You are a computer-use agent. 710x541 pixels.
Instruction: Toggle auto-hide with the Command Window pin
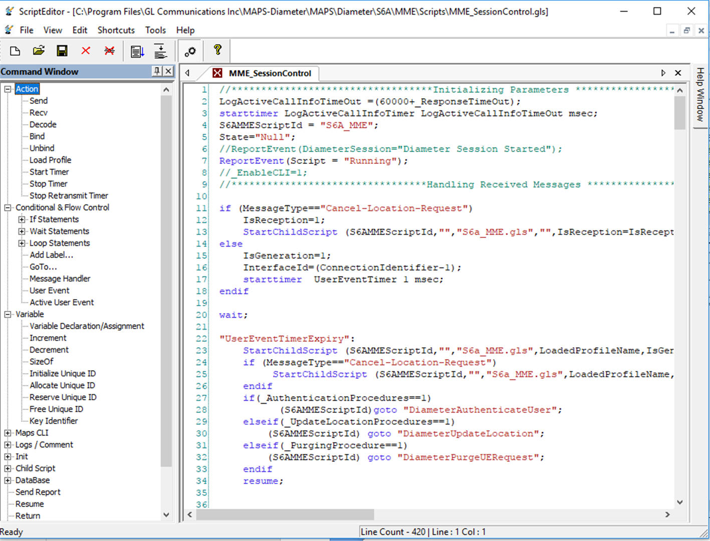157,71
